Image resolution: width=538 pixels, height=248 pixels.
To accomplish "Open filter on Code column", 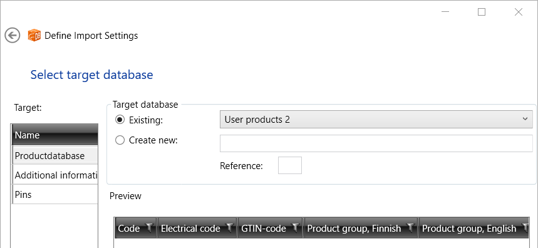I will click(150, 228).
